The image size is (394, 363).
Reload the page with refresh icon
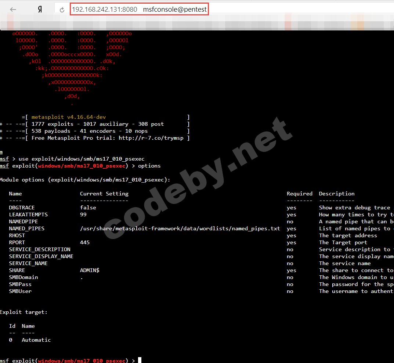click(x=62, y=10)
